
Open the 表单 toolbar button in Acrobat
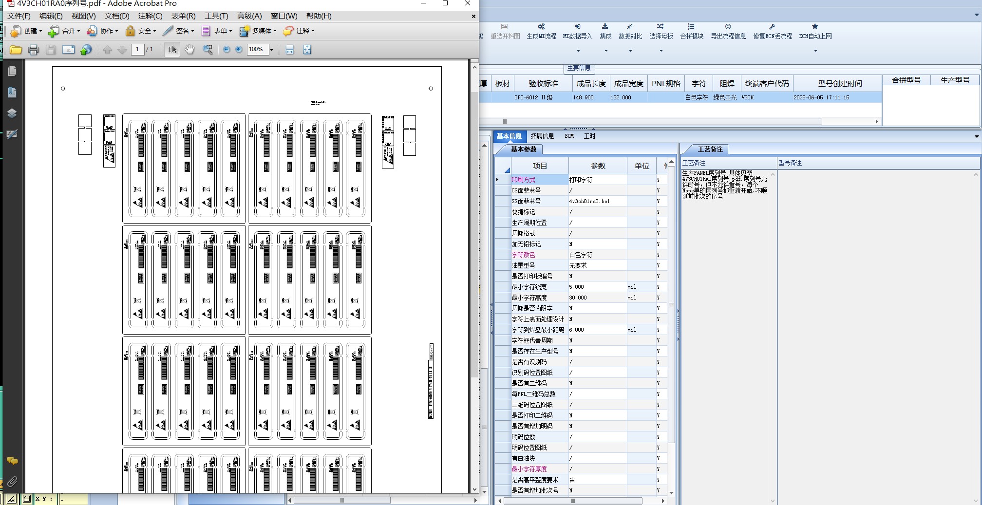point(216,31)
